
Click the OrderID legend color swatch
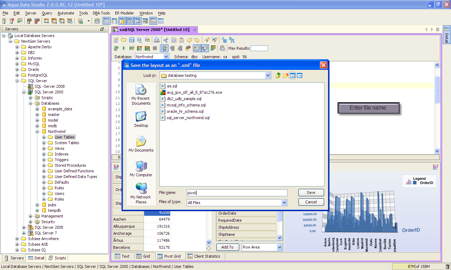click(x=415, y=183)
